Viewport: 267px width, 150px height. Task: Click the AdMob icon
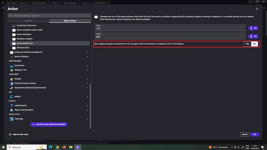pos(12,97)
